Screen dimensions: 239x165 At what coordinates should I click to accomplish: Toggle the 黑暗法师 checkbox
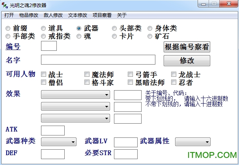(x=130, y=82)
